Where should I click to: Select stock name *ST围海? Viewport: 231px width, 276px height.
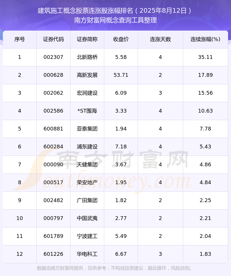point(87,111)
